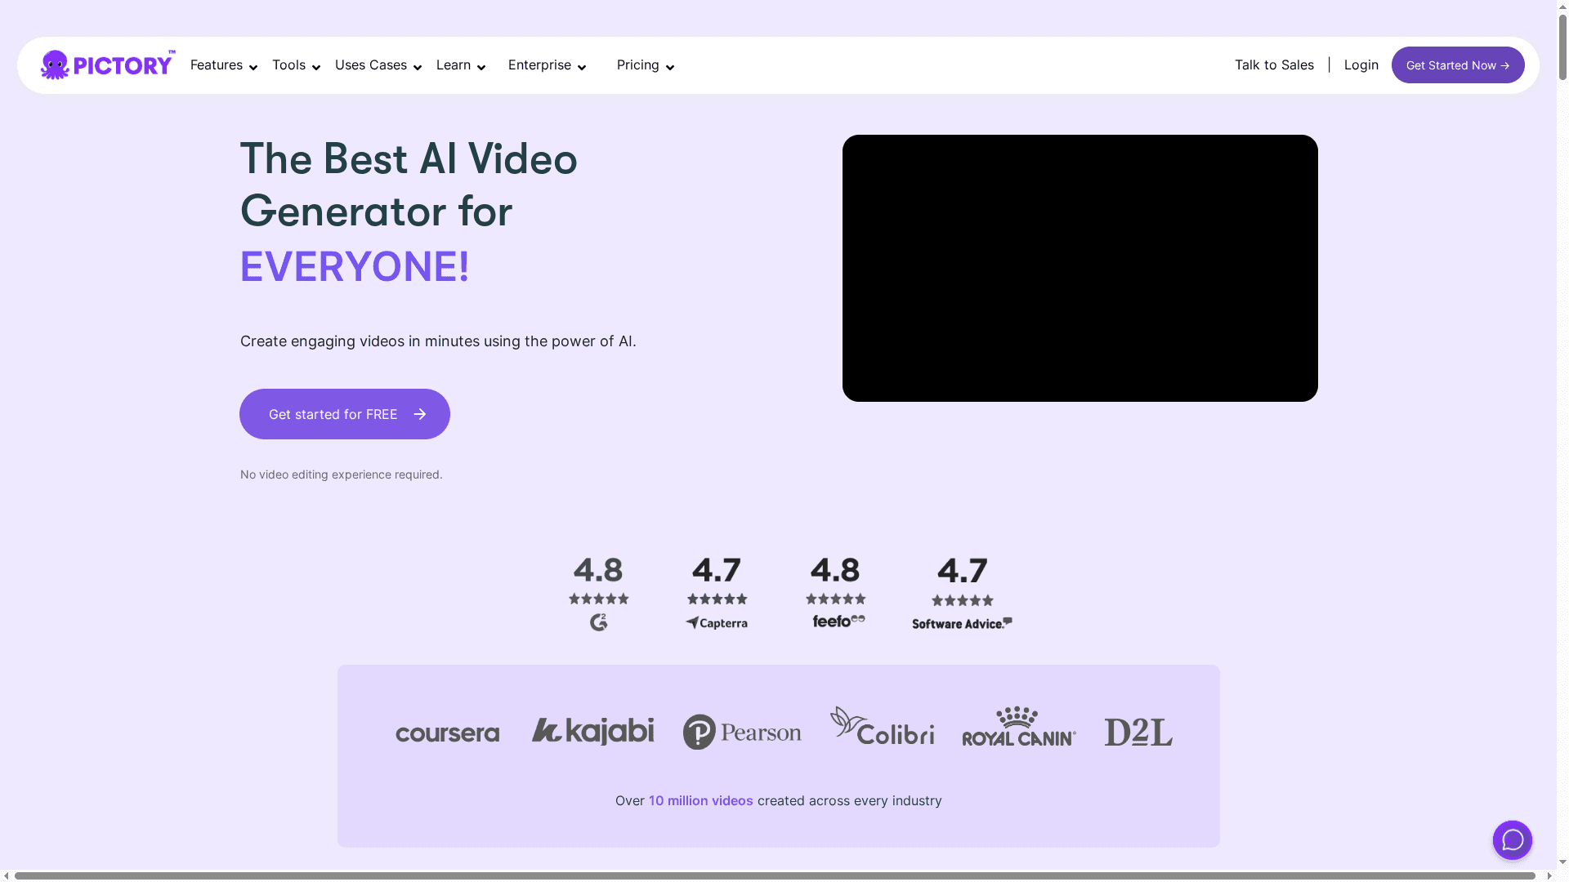Click the feefo rating logo
The image size is (1569, 882).
(835, 620)
